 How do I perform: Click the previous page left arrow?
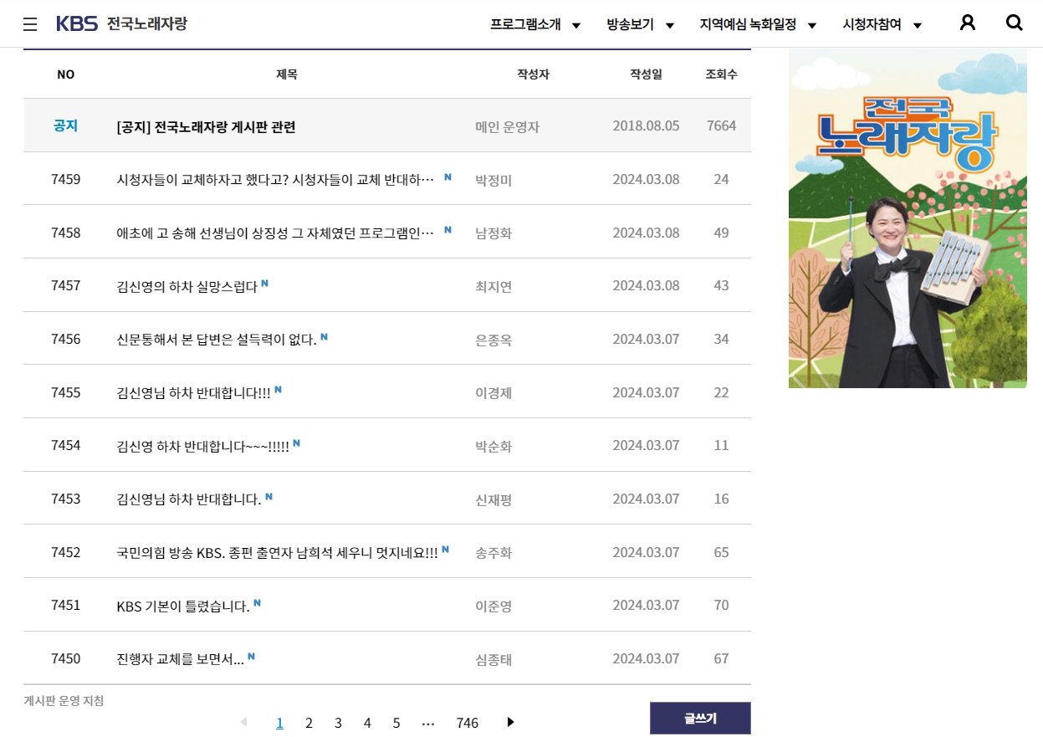tap(243, 722)
